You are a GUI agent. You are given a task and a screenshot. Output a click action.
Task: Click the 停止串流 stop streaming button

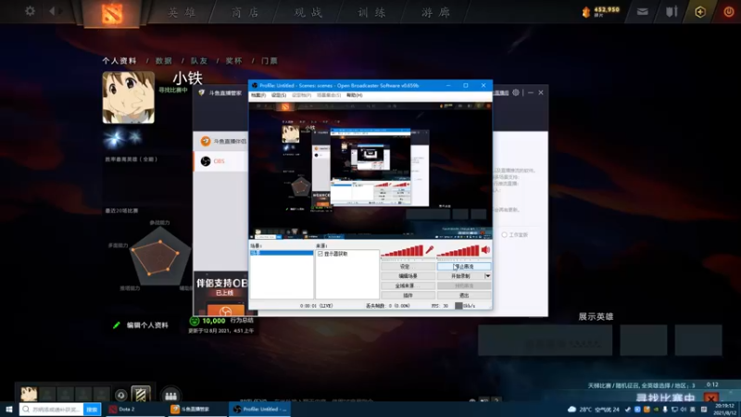pos(464,267)
